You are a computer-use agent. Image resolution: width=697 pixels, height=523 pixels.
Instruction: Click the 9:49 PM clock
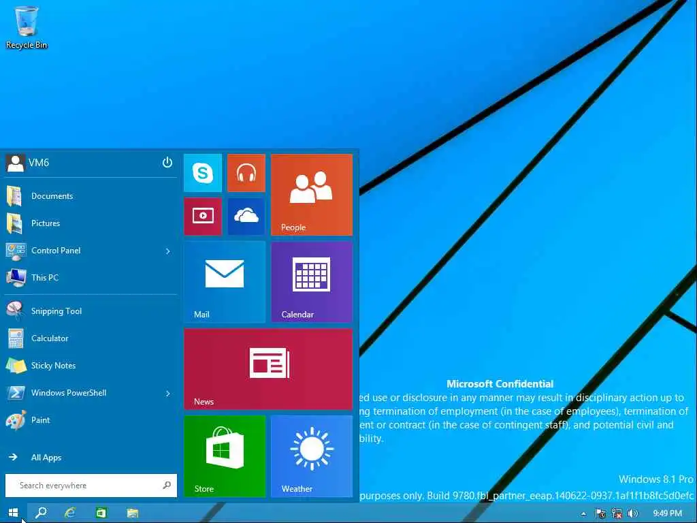coord(667,513)
